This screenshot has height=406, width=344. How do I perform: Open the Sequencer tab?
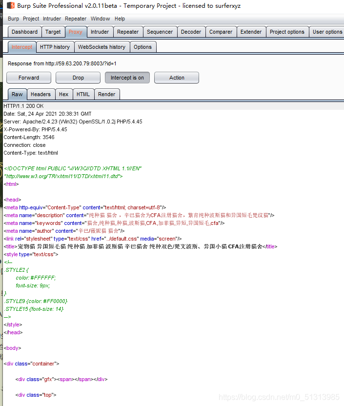coord(160,32)
